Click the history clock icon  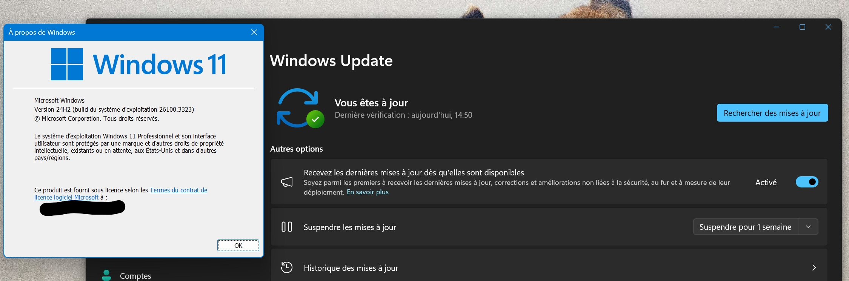tap(287, 267)
